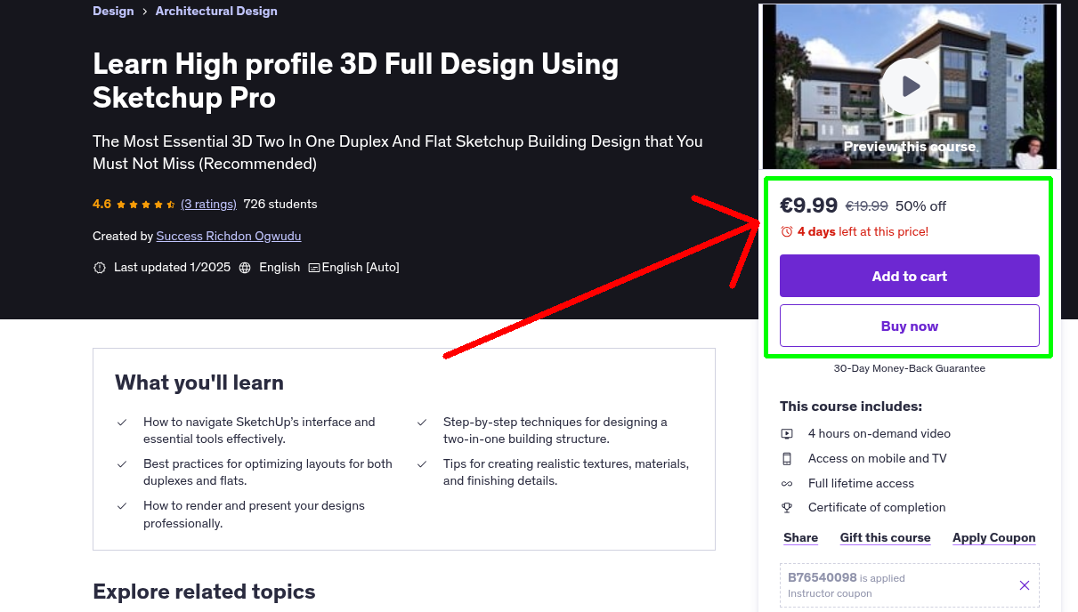Click the breadcrumb chevron separator

pyautogui.click(x=144, y=12)
